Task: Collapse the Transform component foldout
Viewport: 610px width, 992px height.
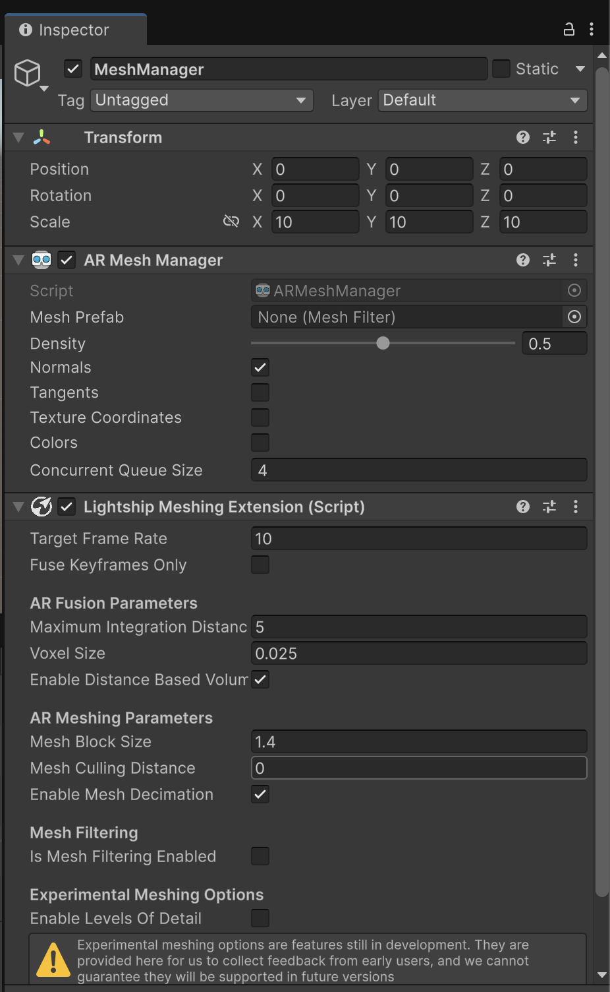Action: tap(18, 137)
